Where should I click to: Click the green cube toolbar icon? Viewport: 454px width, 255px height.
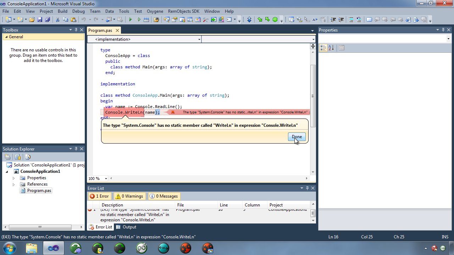275,20
